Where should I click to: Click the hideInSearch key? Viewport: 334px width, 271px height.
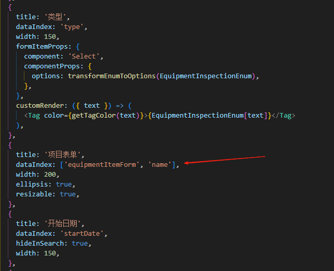40,244
